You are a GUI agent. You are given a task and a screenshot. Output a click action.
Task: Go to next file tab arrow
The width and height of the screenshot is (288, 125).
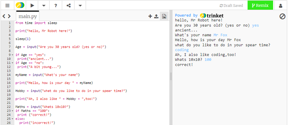click(x=9, y=16)
